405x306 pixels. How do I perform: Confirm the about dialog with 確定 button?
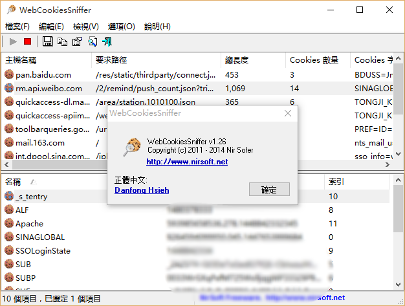click(269, 190)
